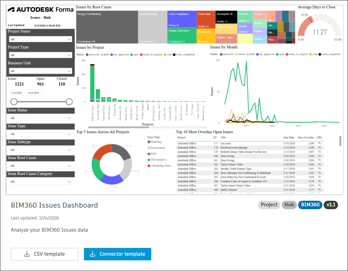Click the Project tag
The height and width of the screenshot is (271, 348).
pyautogui.click(x=269, y=205)
